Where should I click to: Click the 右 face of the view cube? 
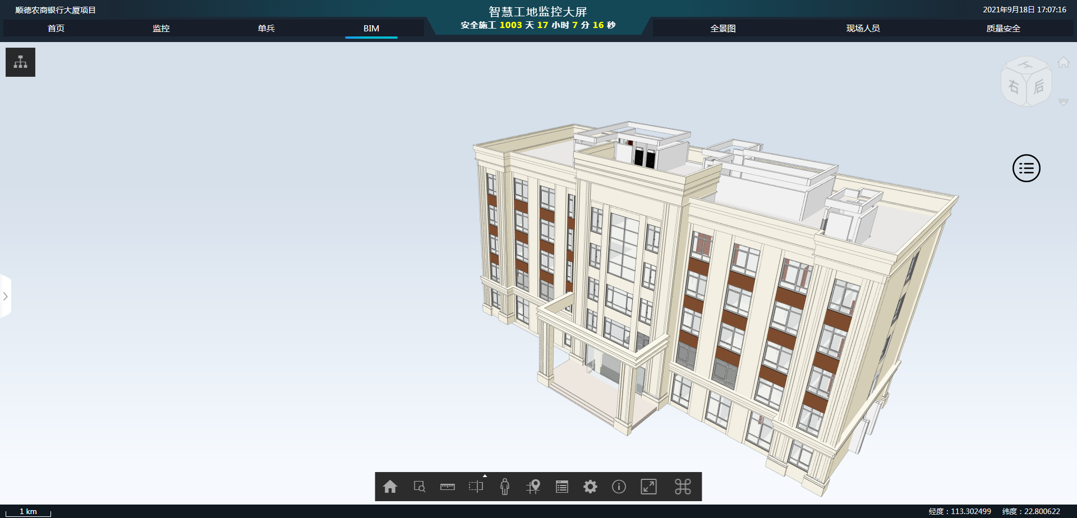tap(1014, 87)
